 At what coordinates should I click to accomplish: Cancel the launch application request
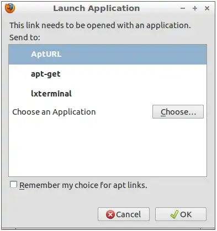tap(124, 214)
